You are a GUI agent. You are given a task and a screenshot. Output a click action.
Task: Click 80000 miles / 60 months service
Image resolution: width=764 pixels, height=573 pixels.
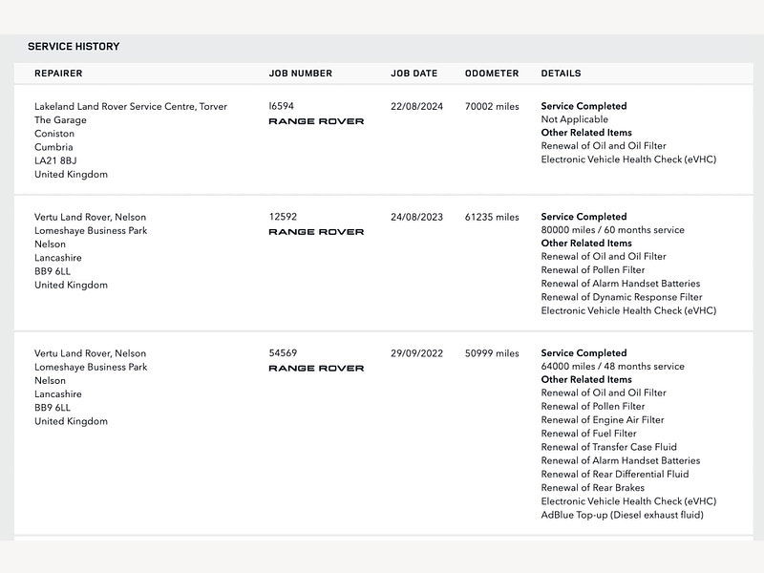[x=612, y=230]
